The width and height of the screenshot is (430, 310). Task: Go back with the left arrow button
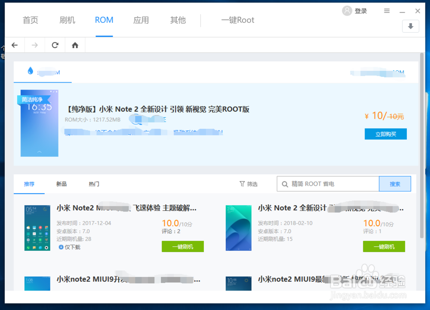[15, 45]
